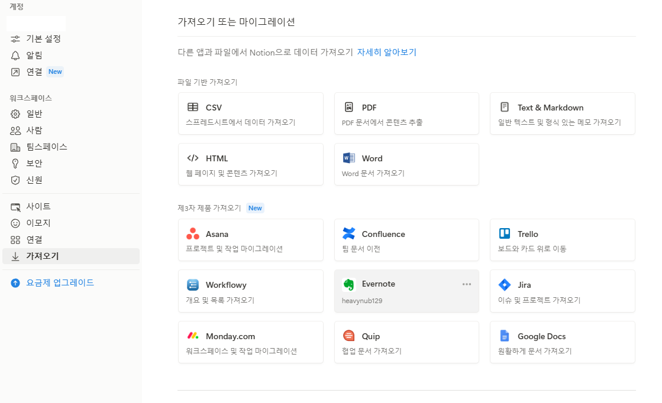The image size is (662, 403).
Task: Click the 요금제 업그레이드 up-arrow icon
Action: tap(15, 283)
